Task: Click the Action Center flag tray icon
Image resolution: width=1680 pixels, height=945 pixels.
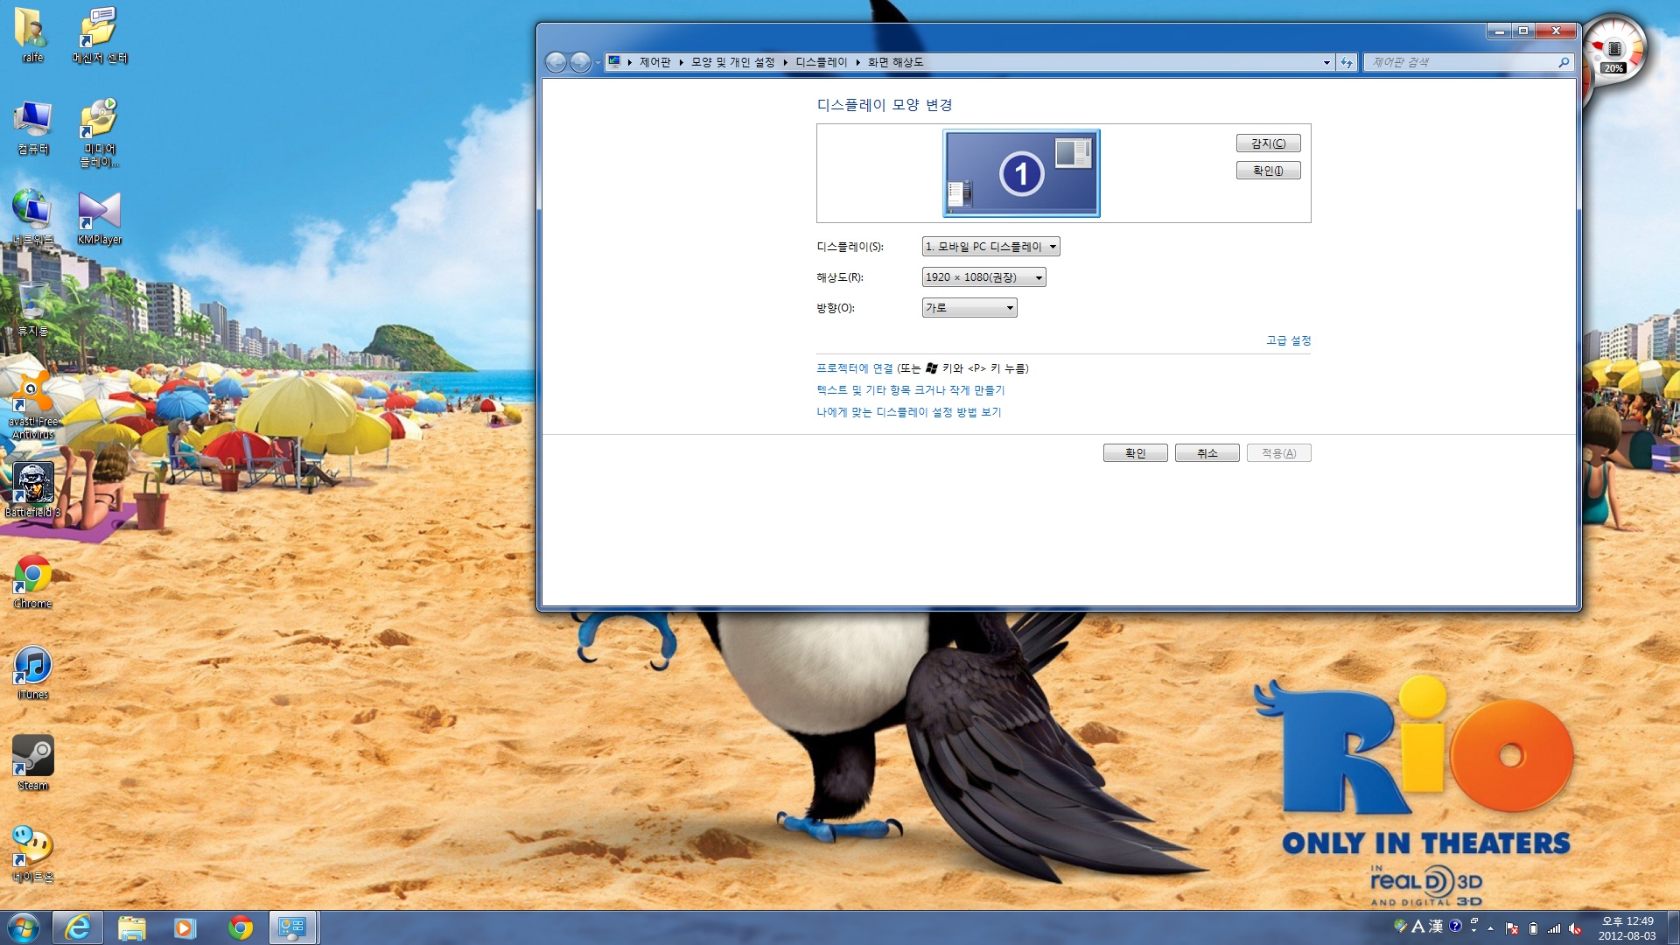Action: (1511, 928)
